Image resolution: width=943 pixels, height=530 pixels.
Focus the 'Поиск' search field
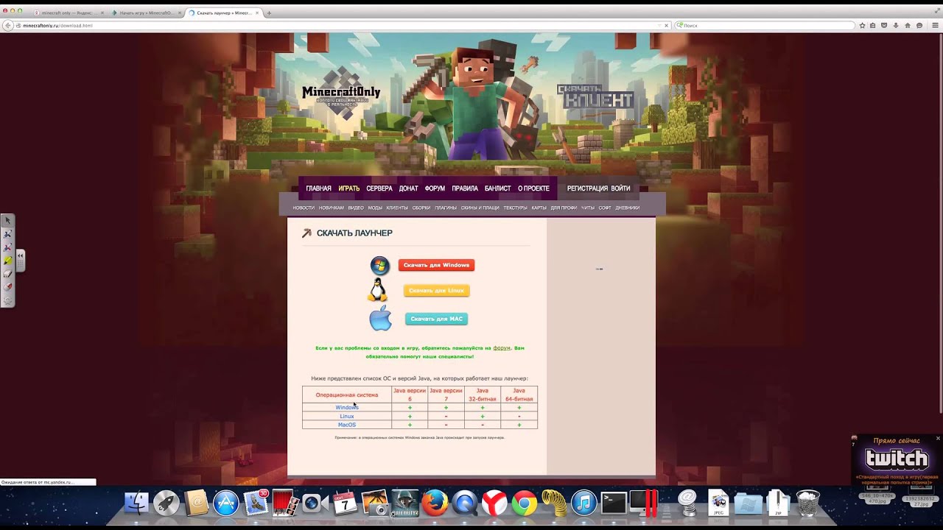[765, 25]
